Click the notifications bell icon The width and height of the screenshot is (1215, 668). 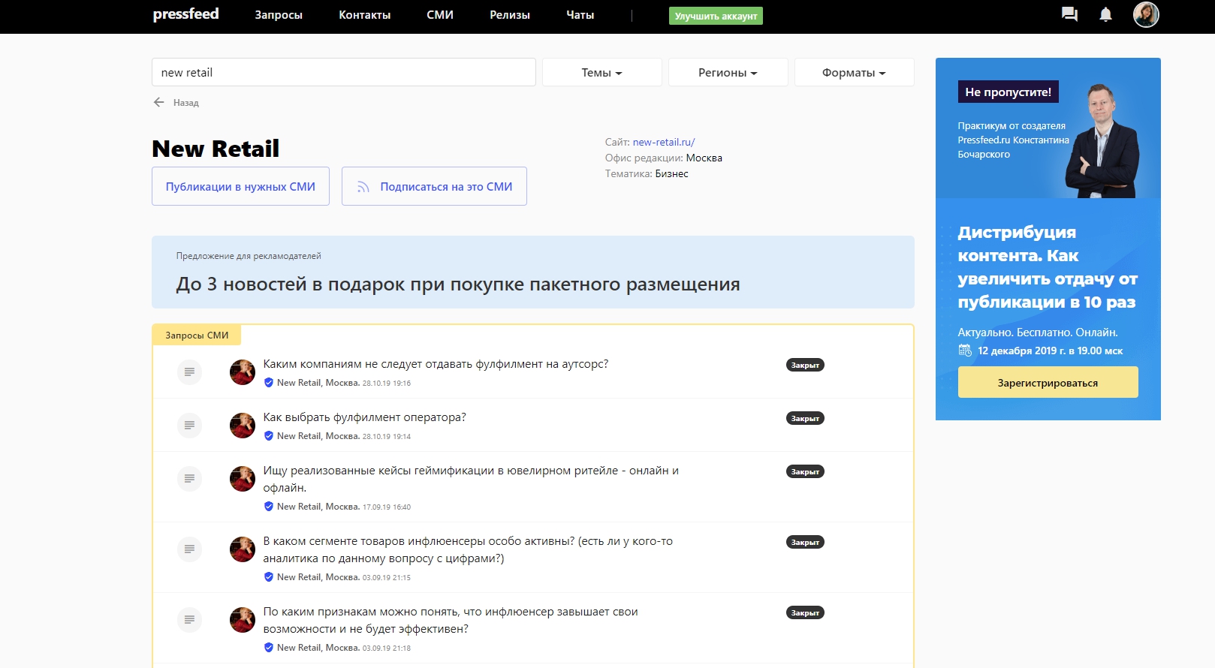(x=1105, y=14)
